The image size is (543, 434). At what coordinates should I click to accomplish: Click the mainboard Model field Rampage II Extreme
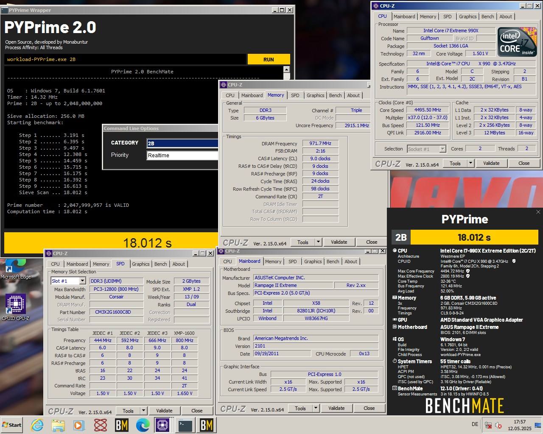pyautogui.click(x=294, y=286)
